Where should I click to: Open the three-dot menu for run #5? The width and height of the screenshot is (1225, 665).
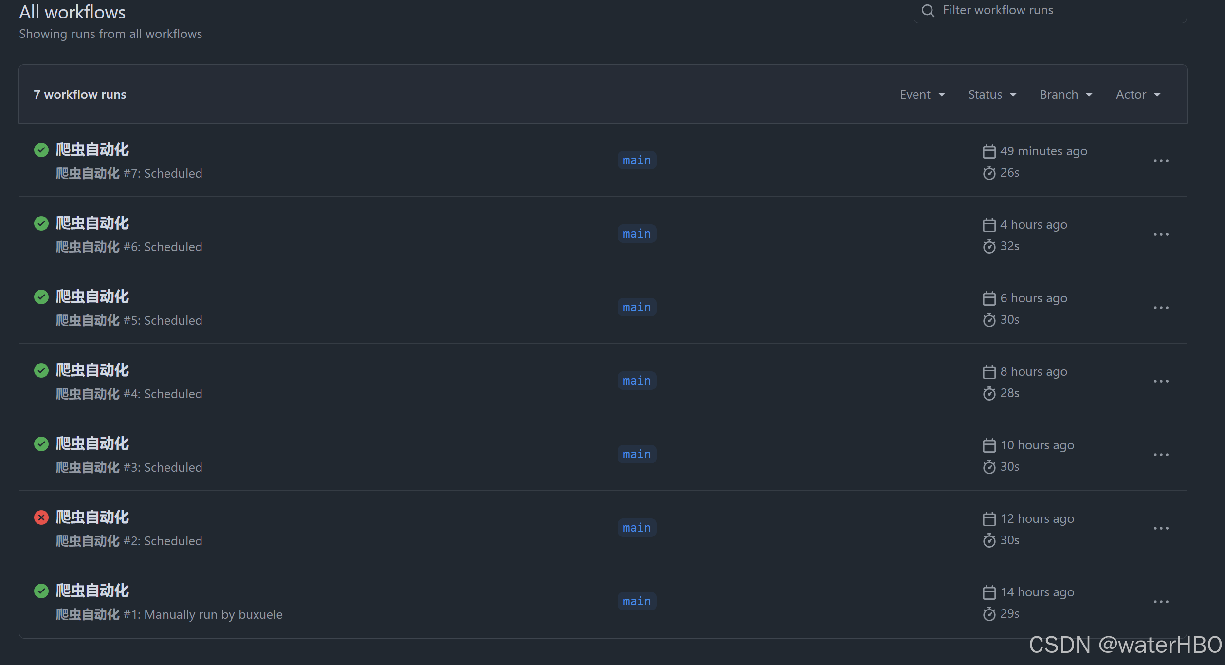[x=1161, y=308]
